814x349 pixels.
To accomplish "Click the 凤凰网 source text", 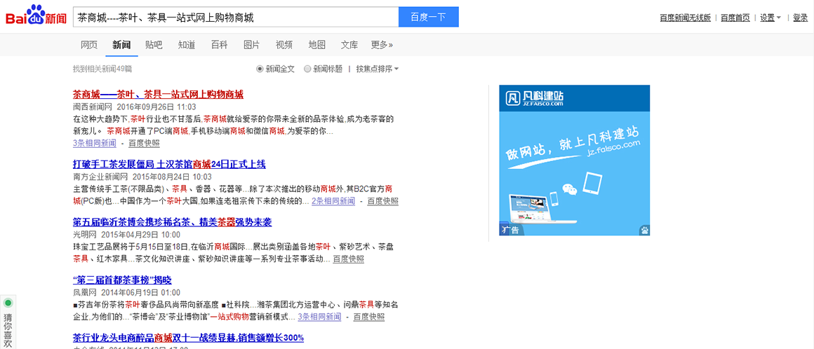I will point(85,293).
